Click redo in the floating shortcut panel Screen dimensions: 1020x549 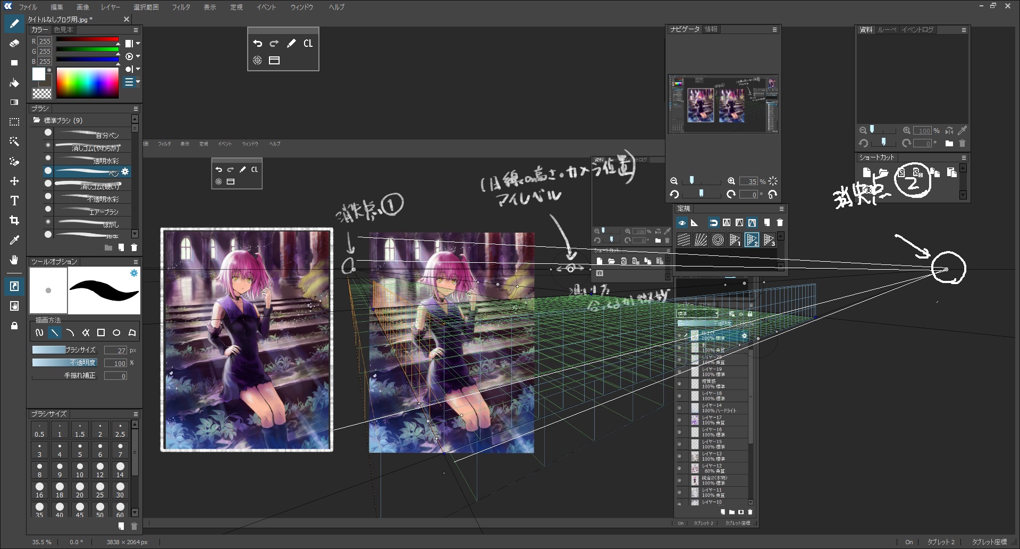click(x=274, y=44)
